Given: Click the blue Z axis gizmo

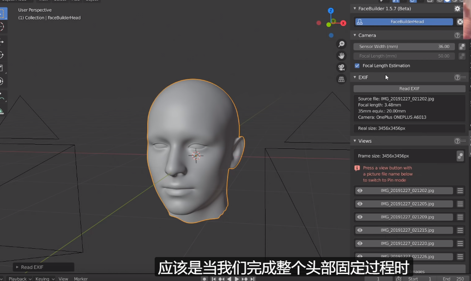Looking at the screenshot, I should click(x=331, y=11).
